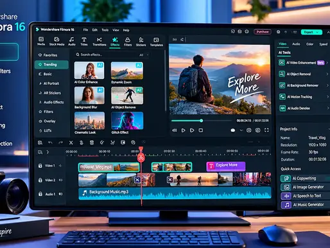Mute the Video 2 track speaker
The image size is (330, 248).
[60, 180]
